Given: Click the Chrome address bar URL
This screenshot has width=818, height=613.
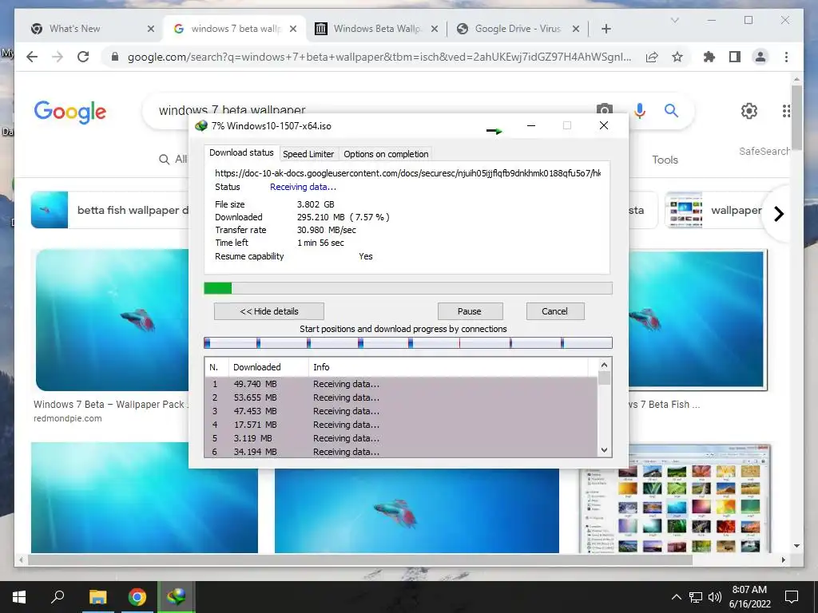Looking at the screenshot, I should click(x=379, y=57).
